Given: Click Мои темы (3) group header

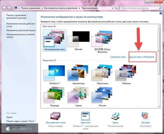Looking at the screenshot, I should 49,26.
